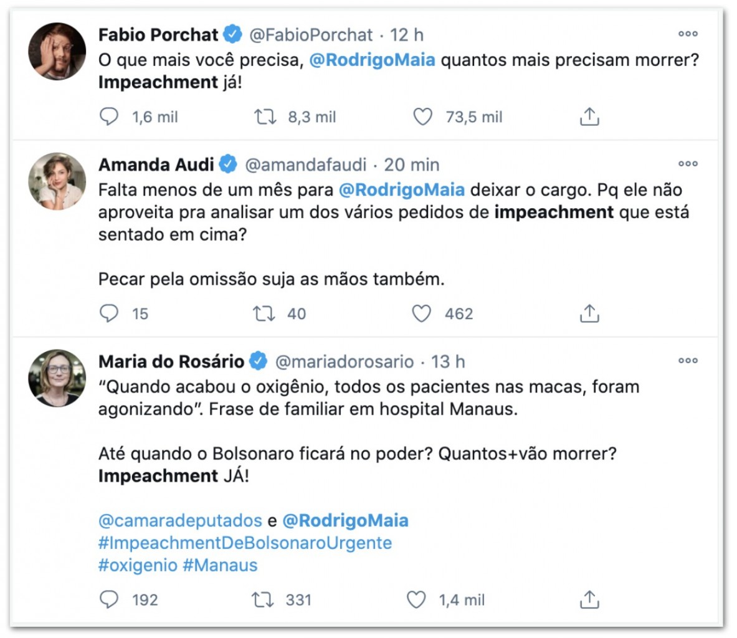Screen dimensions: 737x638
Task: Click the #Manaus hashtag
Action: 220,565
